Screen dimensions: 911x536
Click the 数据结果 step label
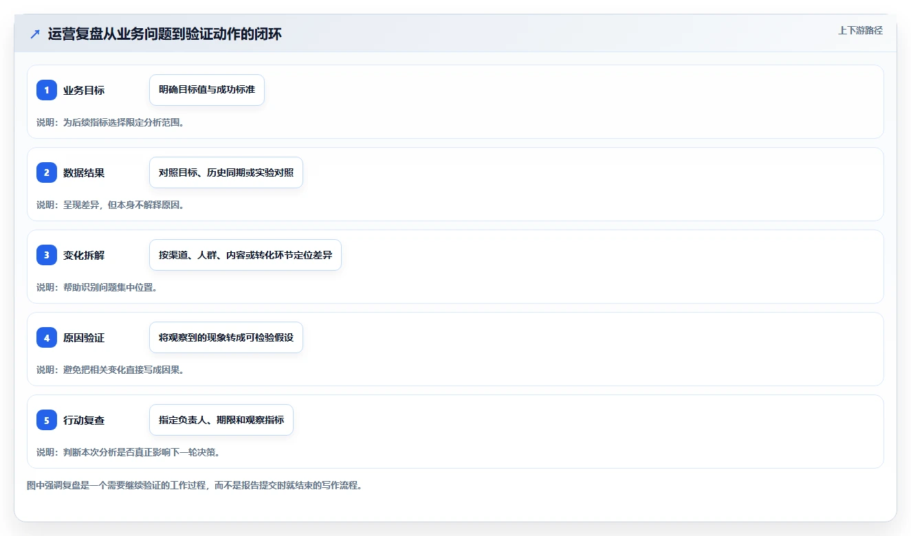(84, 172)
